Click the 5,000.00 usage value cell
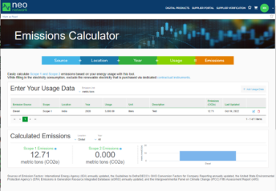276x191 pixels. point(110,111)
